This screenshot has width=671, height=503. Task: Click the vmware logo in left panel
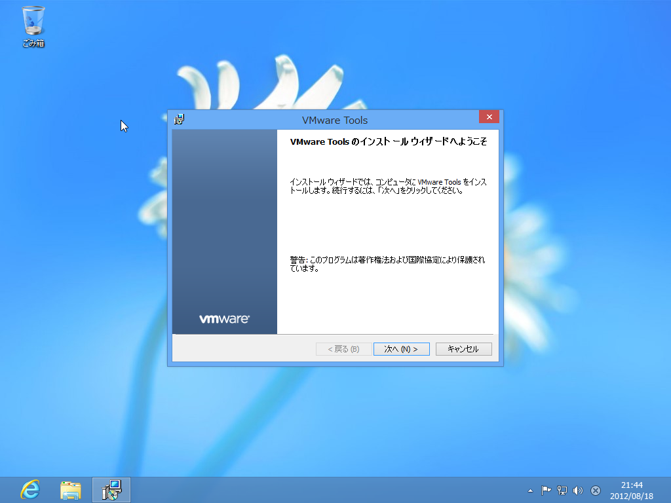[224, 319]
